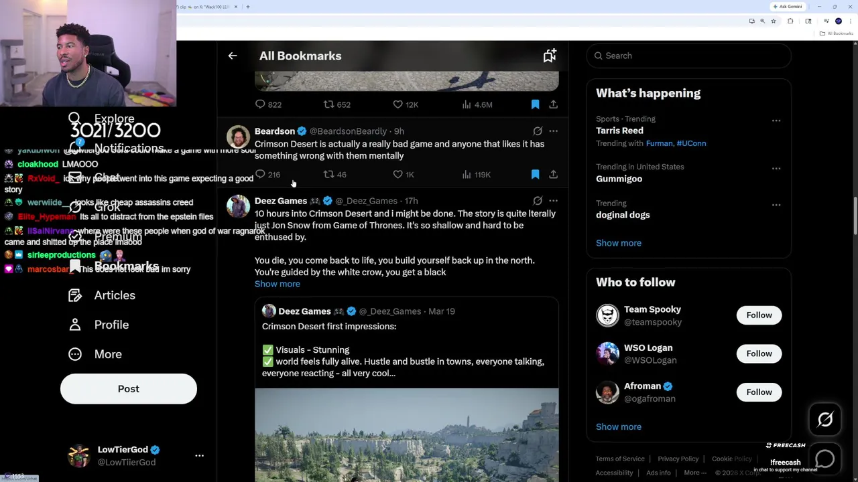Screen dimensions: 858x482
Task: View analytics for the 4.6M views post
Action: (x=477, y=104)
